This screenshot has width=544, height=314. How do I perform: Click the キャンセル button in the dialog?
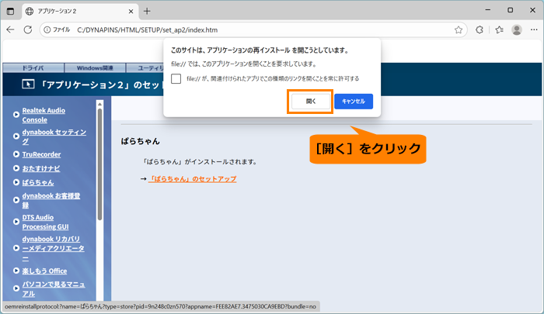pyautogui.click(x=354, y=101)
